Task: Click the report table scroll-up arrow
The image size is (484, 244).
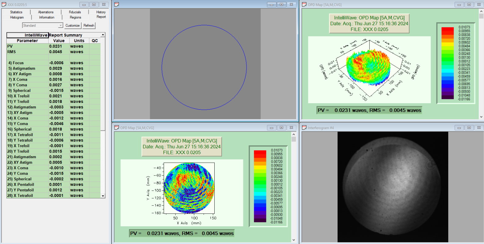Action: [103, 35]
